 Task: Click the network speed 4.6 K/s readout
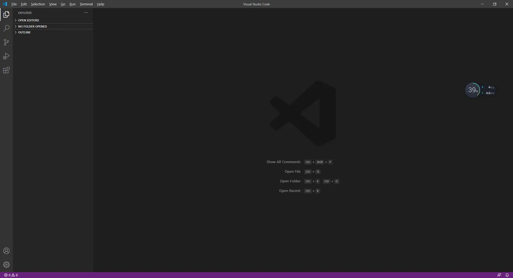[x=490, y=93]
